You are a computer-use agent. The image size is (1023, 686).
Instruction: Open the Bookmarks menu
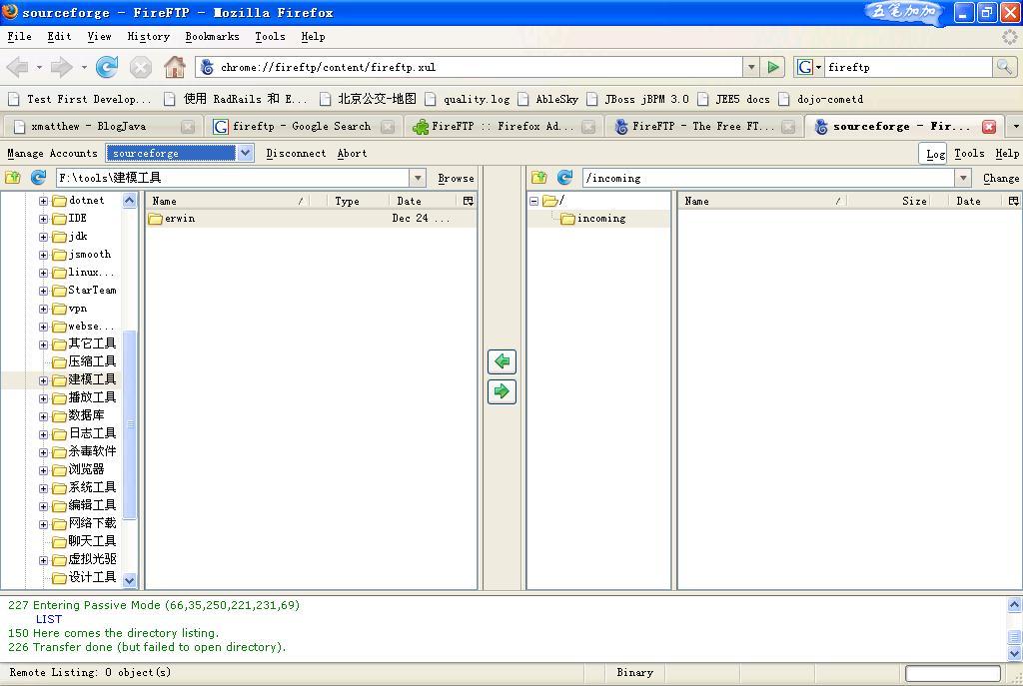pos(212,37)
